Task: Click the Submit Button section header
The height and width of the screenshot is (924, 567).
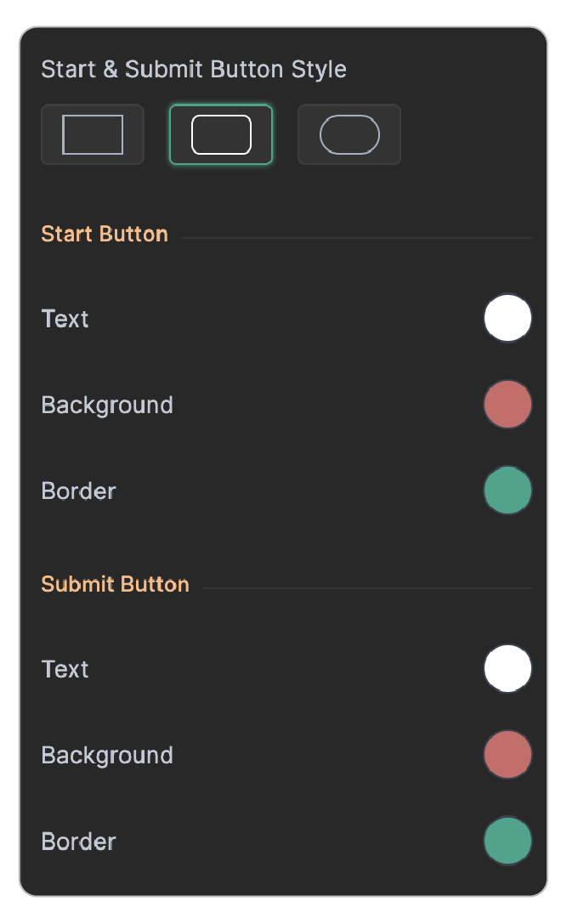Action: [114, 584]
